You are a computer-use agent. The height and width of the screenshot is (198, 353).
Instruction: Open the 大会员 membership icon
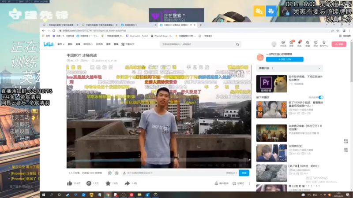coord(283,44)
